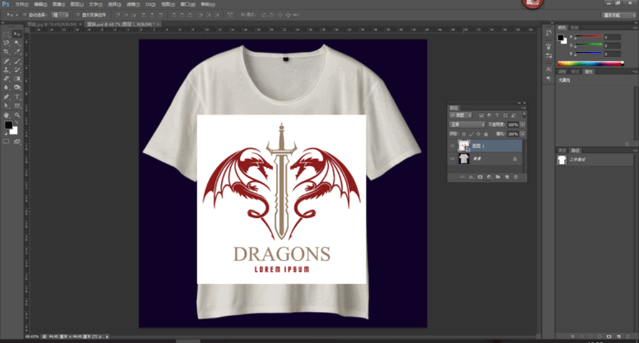The width and height of the screenshot is (639, 343).
Task: Click the trash icon in Layers panel
Action: [515, 177]
